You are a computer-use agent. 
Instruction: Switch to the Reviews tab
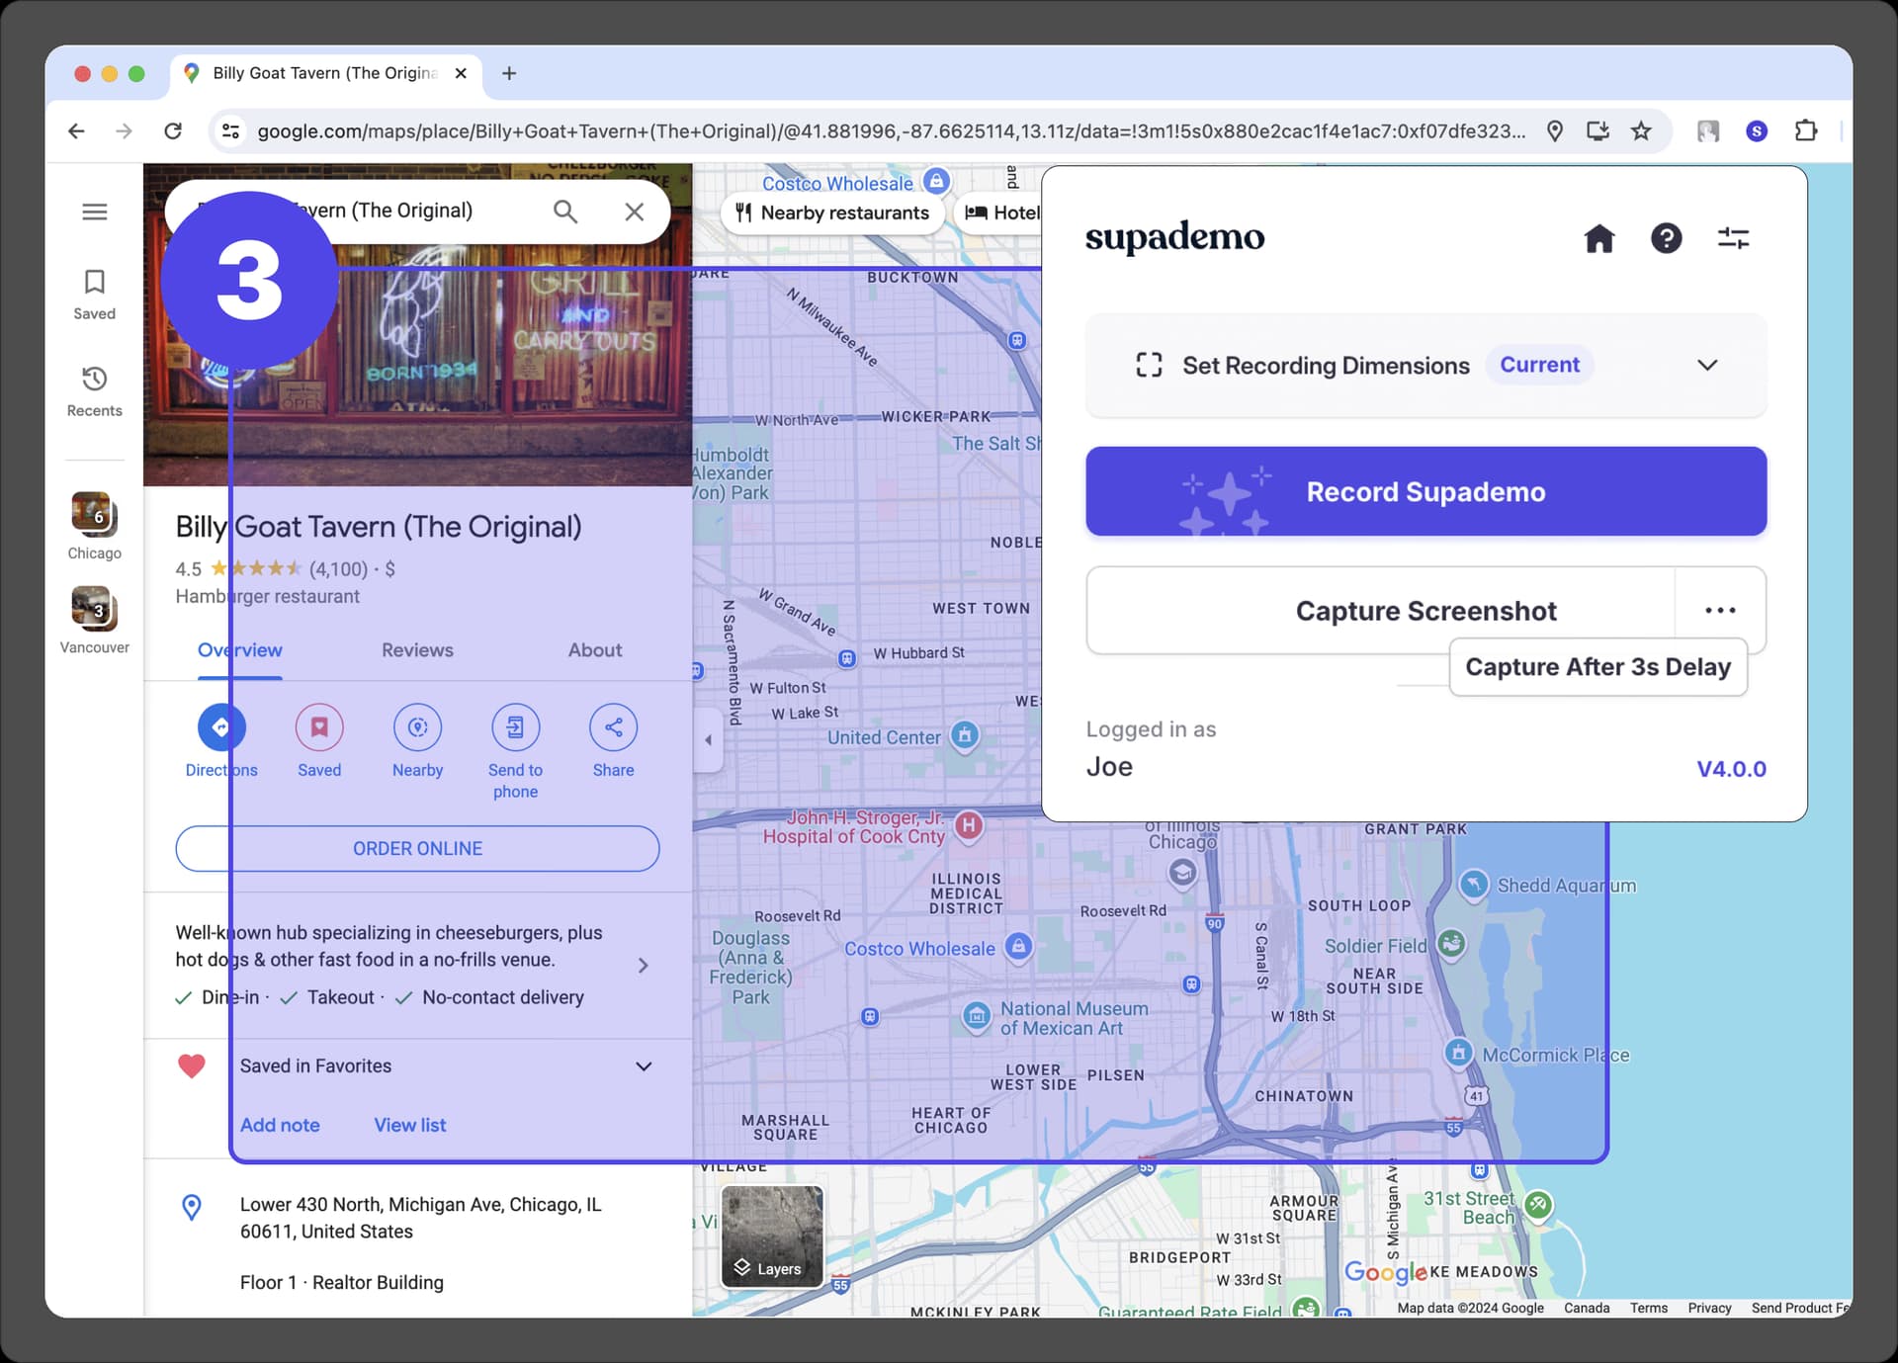click(416, 650)
